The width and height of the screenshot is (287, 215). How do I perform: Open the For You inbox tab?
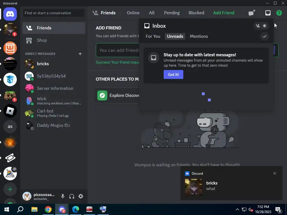[x=153, y=36]
